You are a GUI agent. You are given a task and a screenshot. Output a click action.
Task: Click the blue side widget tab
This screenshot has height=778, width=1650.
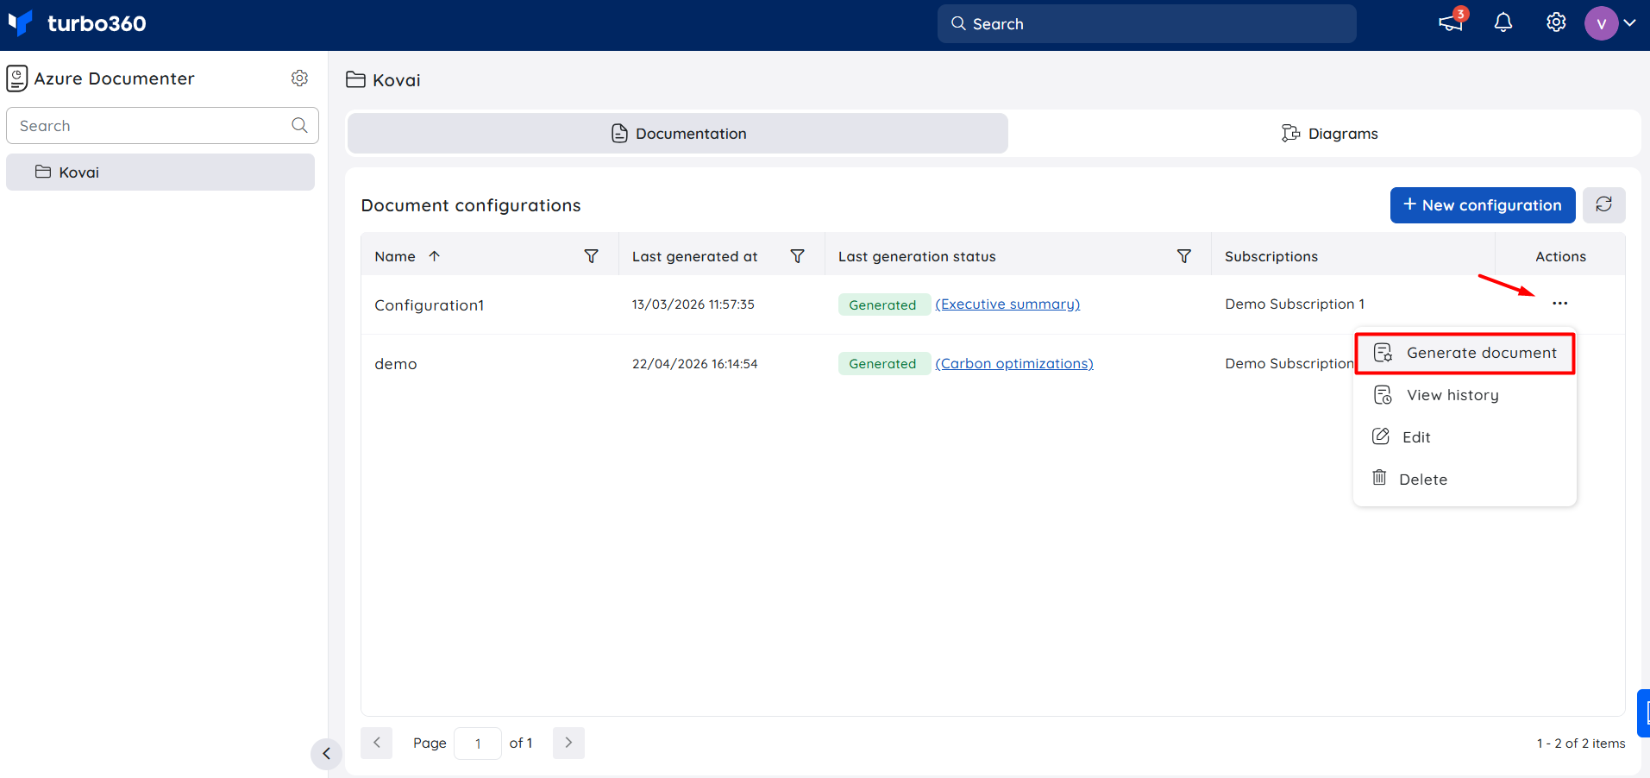pyautogui.click(x=1644, y=713)
